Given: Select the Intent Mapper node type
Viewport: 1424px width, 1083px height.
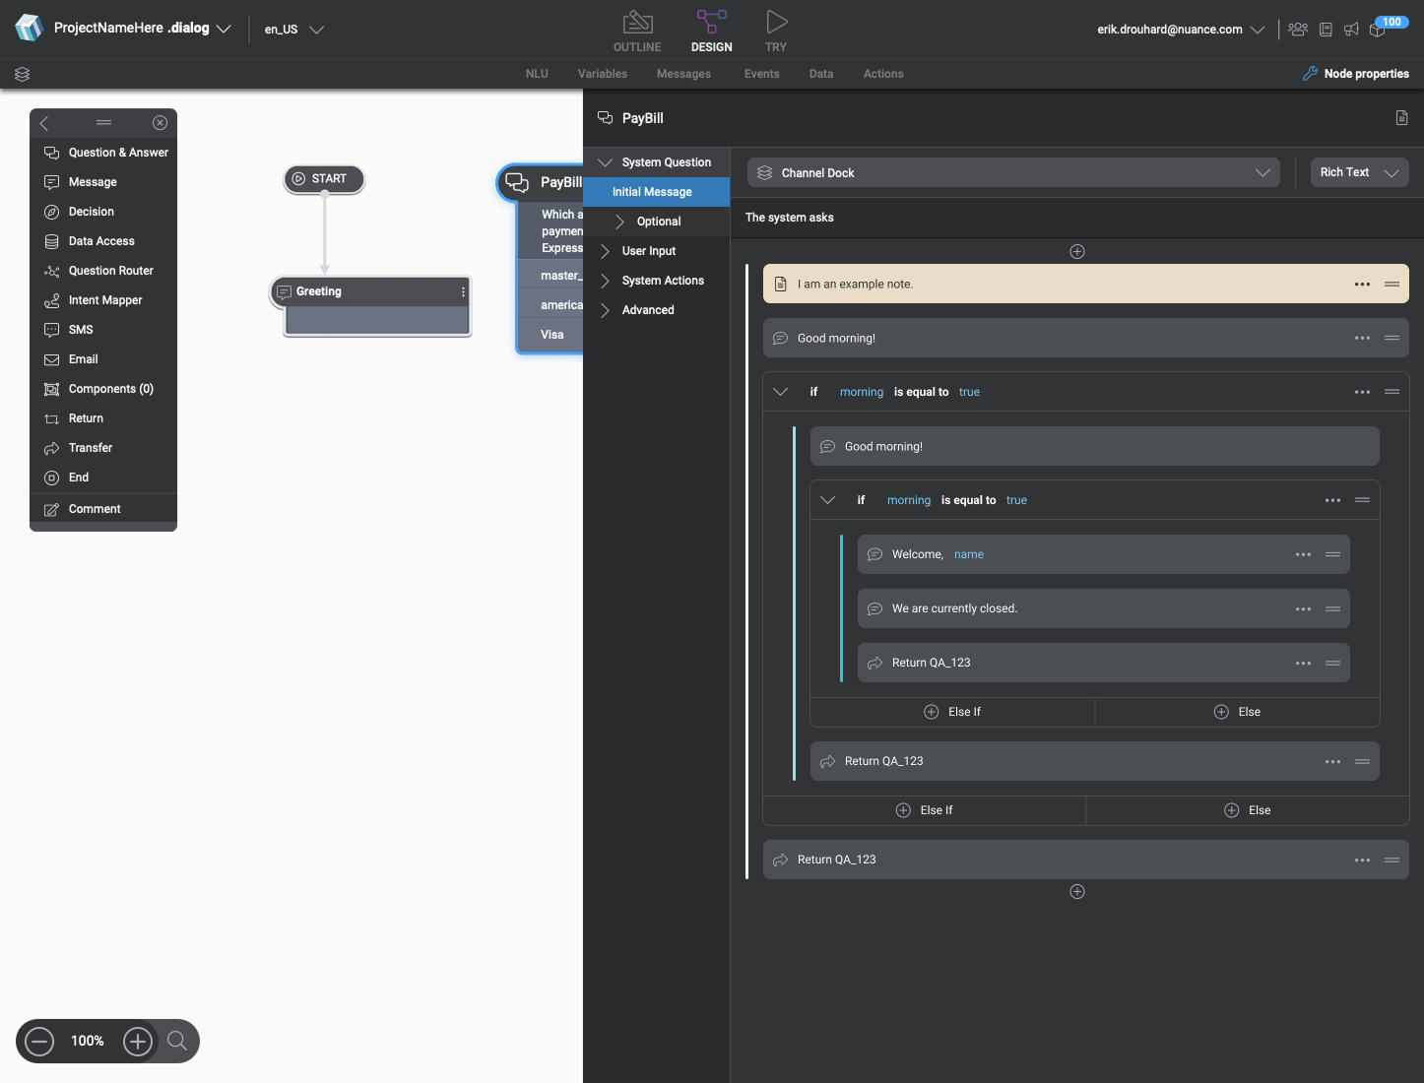Looking at the screenshot, I should [103, 300].
